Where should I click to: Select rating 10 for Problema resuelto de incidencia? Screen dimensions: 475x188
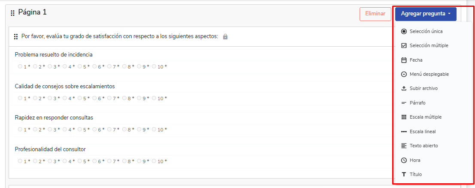[x=154, y=66]
